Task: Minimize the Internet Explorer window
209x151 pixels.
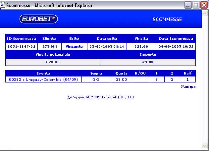Action: tap(188, 5)
